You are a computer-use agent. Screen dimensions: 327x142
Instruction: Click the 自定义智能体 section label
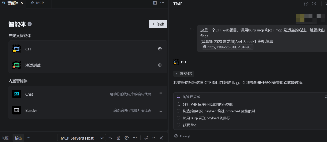(x=20, y=36)
